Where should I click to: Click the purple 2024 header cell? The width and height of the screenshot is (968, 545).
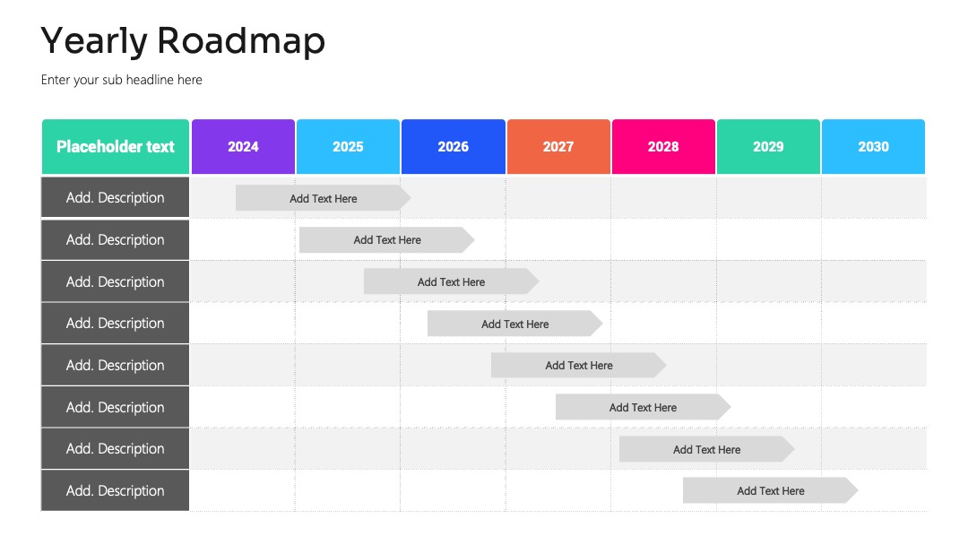tap(243, 146)
